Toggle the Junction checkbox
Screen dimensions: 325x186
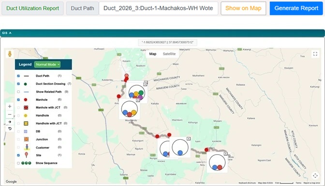(x=18, y=139)
